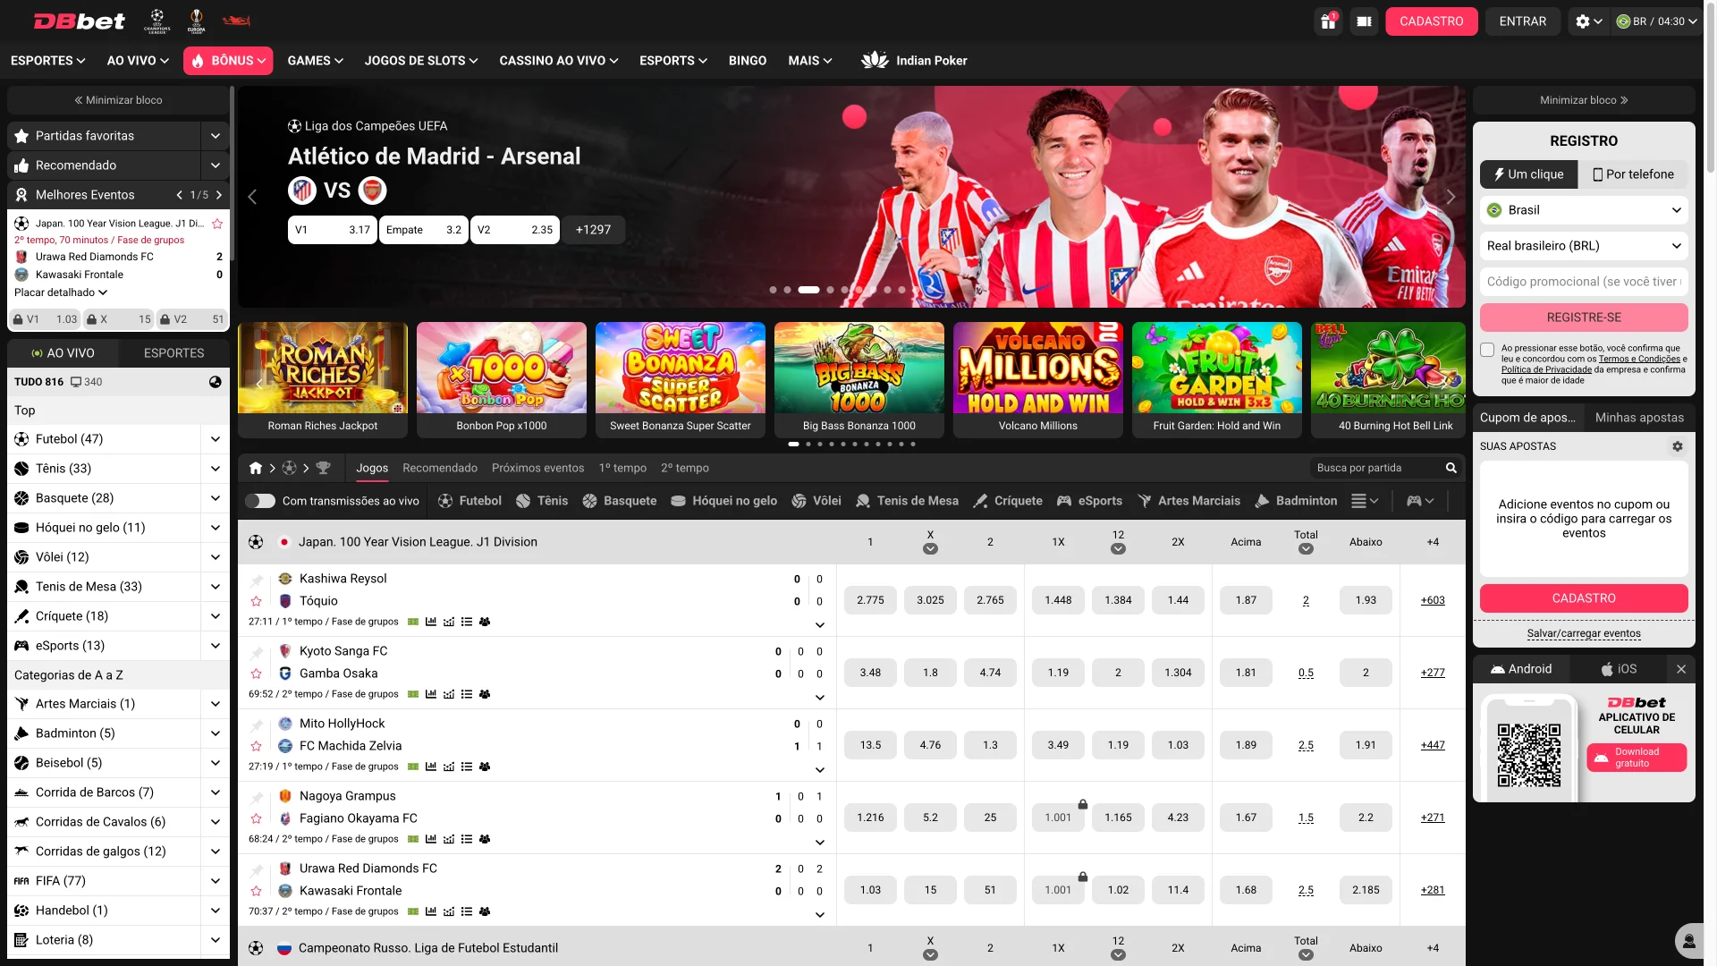The image size is (1717, 966).
Task: Click the REGISTRE-SE button
Action: [1584, 318]
